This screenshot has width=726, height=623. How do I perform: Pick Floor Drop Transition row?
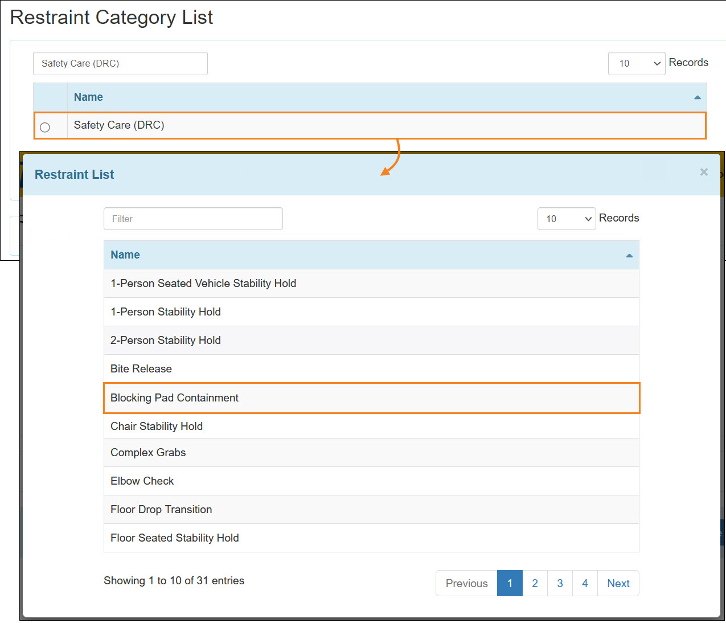coord(371,509)
